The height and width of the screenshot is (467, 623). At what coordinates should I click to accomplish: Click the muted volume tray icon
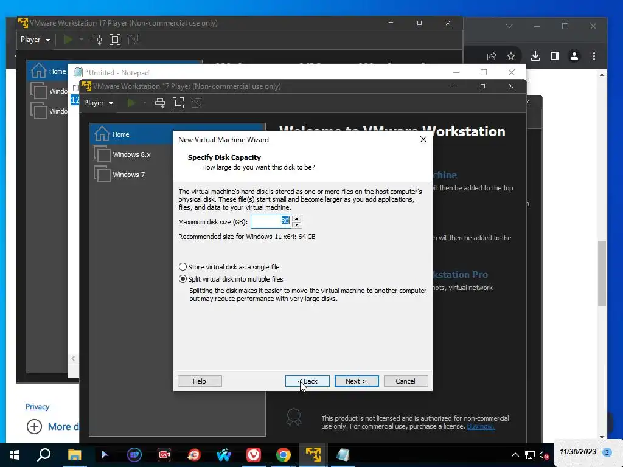pos(545,455)
